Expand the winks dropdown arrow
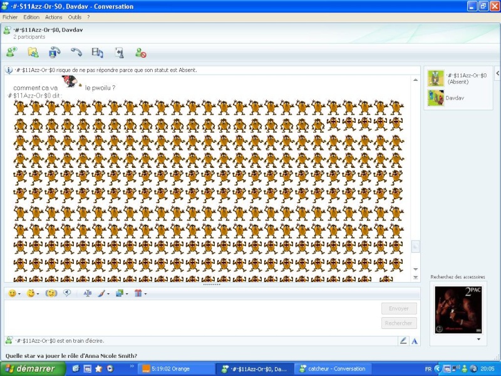The image size is (501, 376). 38,293
